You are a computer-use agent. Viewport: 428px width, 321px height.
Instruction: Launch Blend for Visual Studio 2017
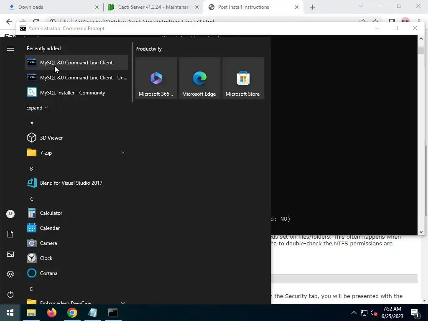pos(76,183)
